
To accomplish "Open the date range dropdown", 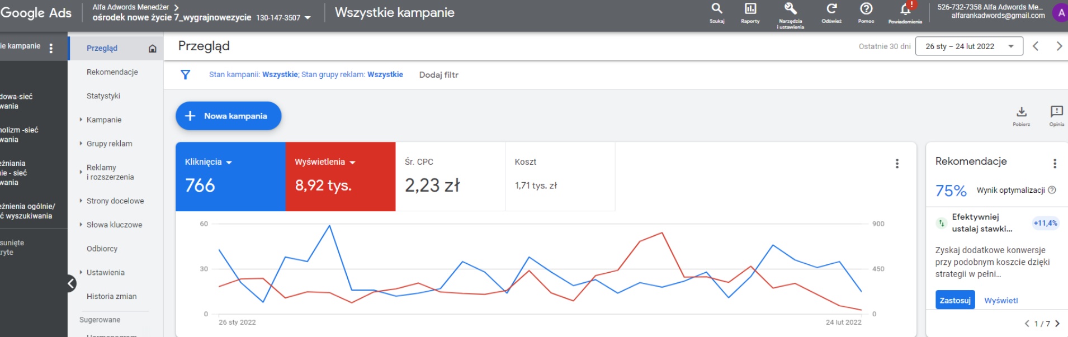I will [x=969, y=46].
